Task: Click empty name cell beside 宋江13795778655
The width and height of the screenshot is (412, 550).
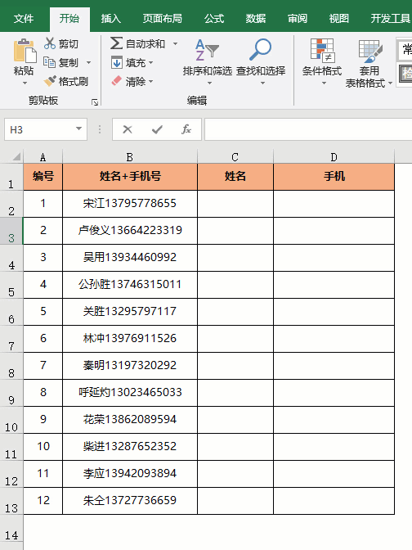Action: tap(235, 204)
